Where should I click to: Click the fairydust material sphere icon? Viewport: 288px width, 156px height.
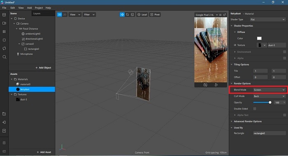click(x=18, y=89)
